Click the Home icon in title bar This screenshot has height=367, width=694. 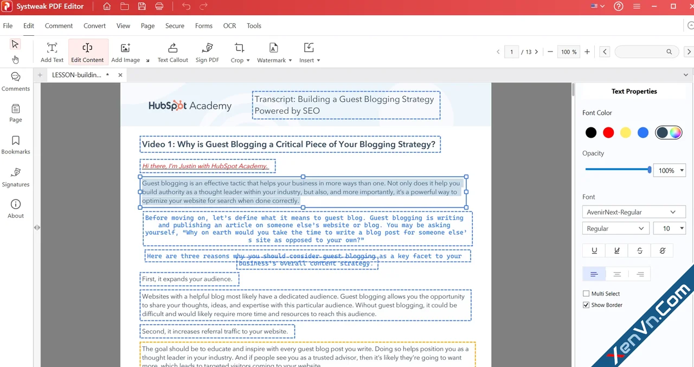click(107, 7)
